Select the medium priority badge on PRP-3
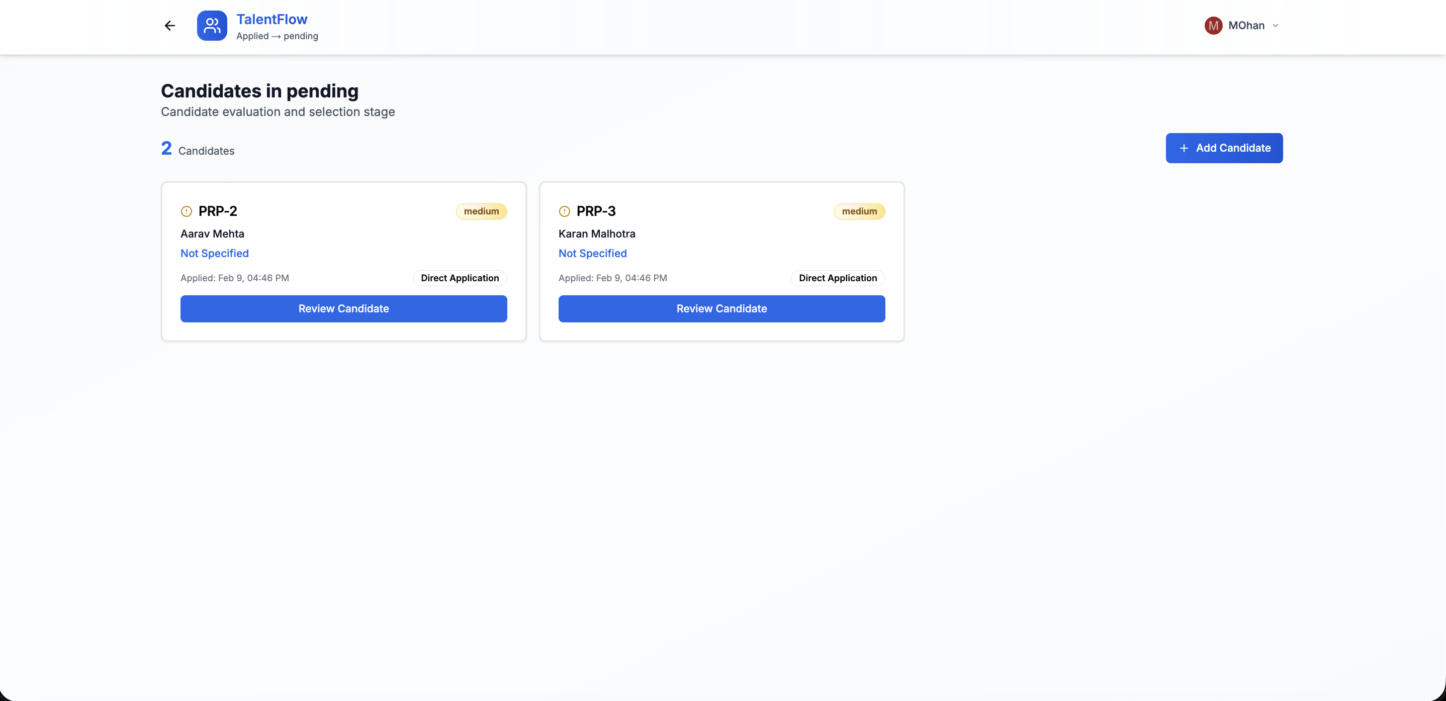 point(859,211)
